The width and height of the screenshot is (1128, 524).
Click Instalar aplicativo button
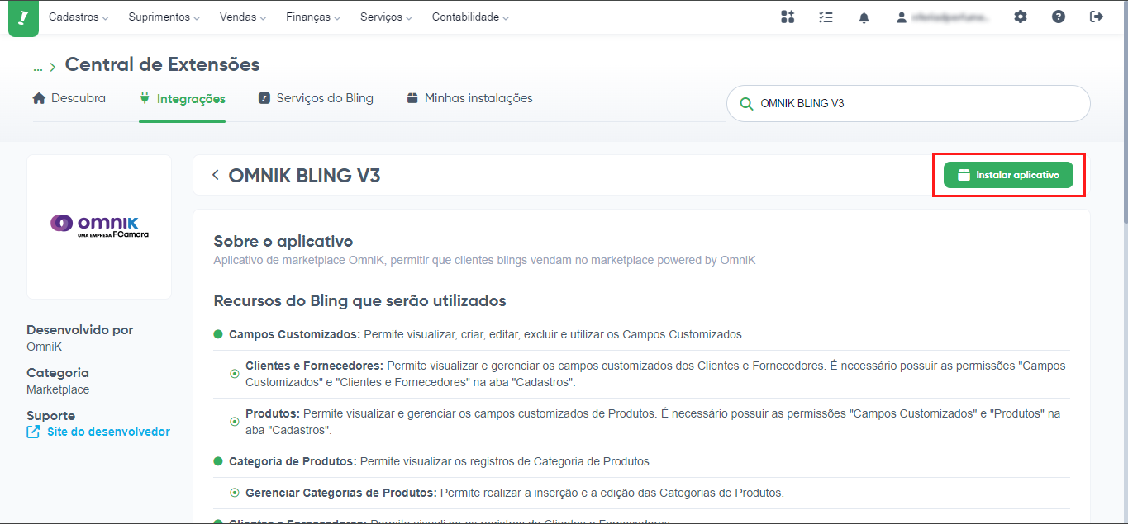pos(1008,175)
